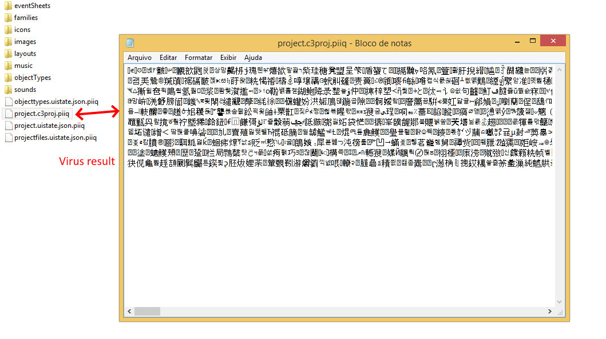Open the Editar menu
Viewport: 606px width, 339px height.
point(168,58)
